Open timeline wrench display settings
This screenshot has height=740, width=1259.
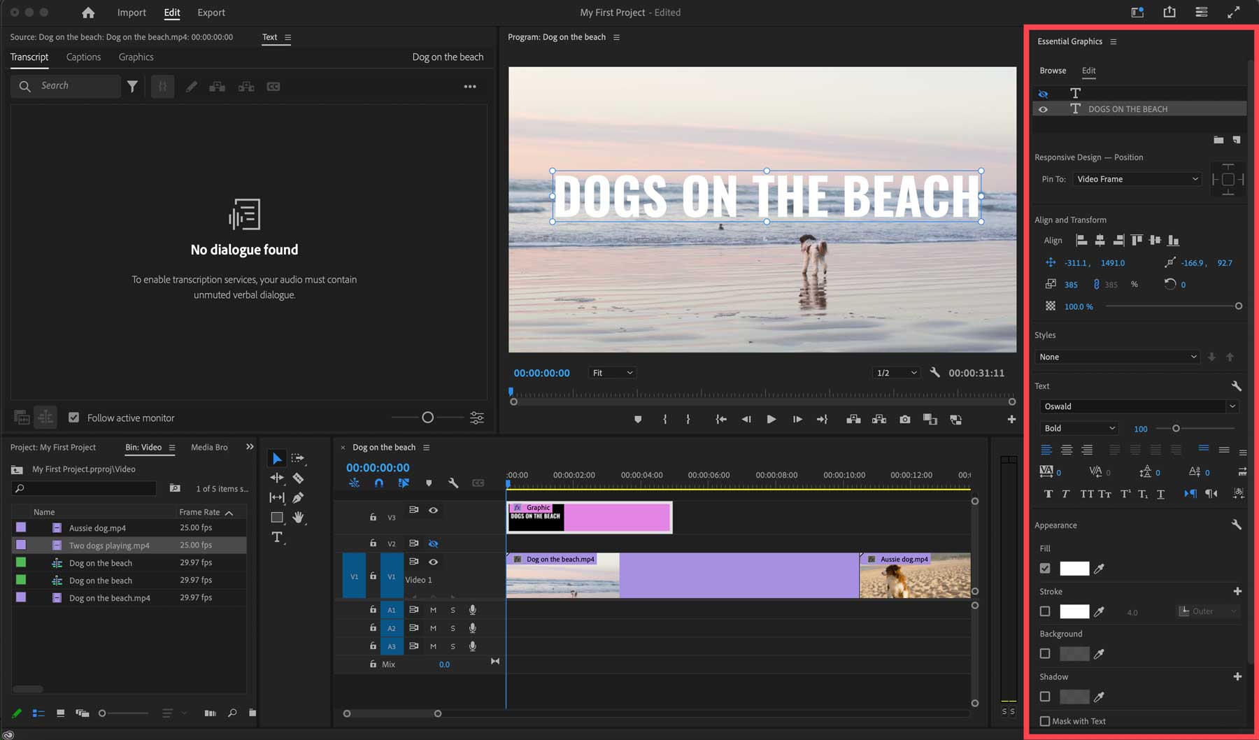(453, 483)
